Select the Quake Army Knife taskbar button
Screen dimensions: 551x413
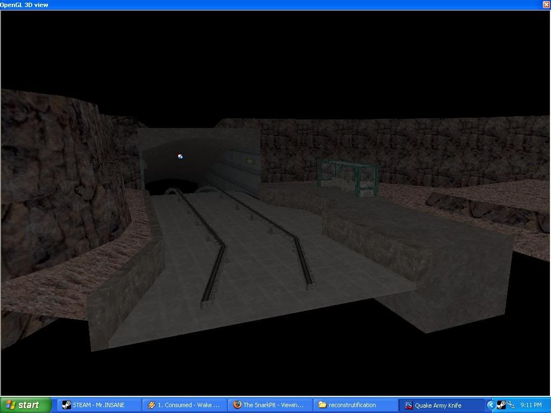pyautogui.click(x=441, y=405)
